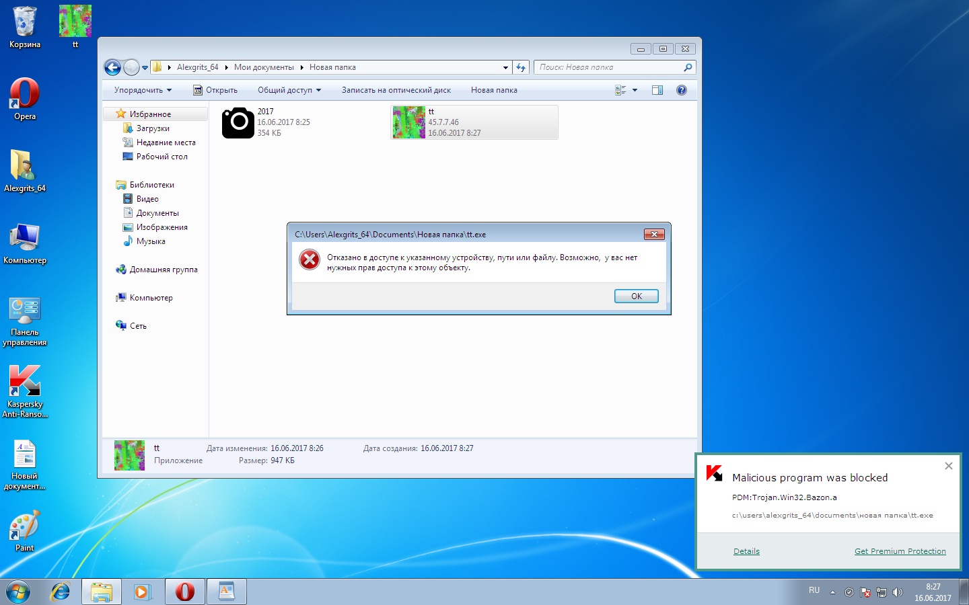Toggle the preview pane icon in Explorer toolbar
Image resolution: width=969 pixels, height=605 pixels.
(657, 90)
